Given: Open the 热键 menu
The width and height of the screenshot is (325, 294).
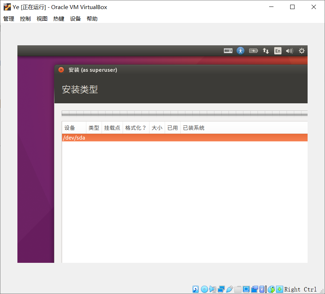Looking at the screenshot, I should [59, 18].
